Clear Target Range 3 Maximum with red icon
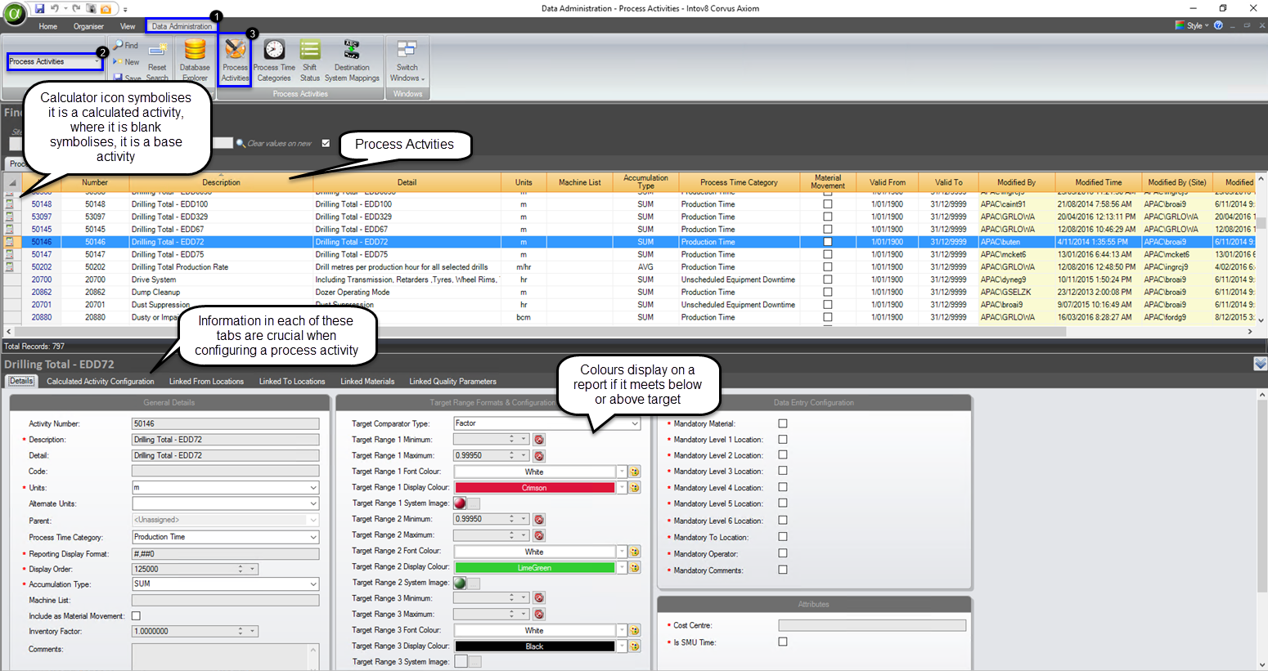 pyautogui.click(x=539, y=615)
